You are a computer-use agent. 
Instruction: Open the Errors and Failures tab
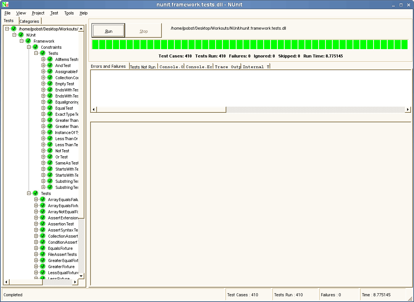click(108, 66)
